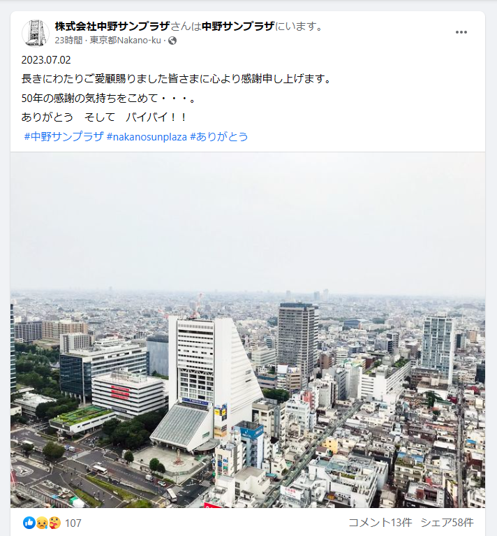Open the 株式会社中野サンプラザ page name link
497x536 pixels.
pyautogui.click(x=112, y=26)
